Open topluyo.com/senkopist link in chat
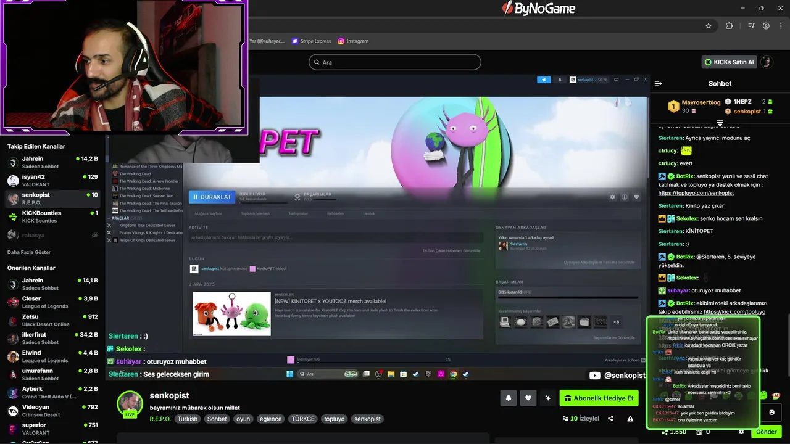The width and height of the screenshot is (790, 444). coord(696,193)
